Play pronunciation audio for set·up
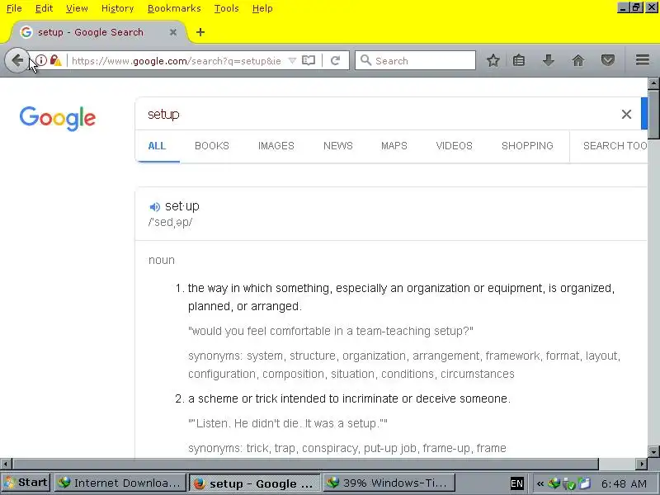 coord(154,207)
